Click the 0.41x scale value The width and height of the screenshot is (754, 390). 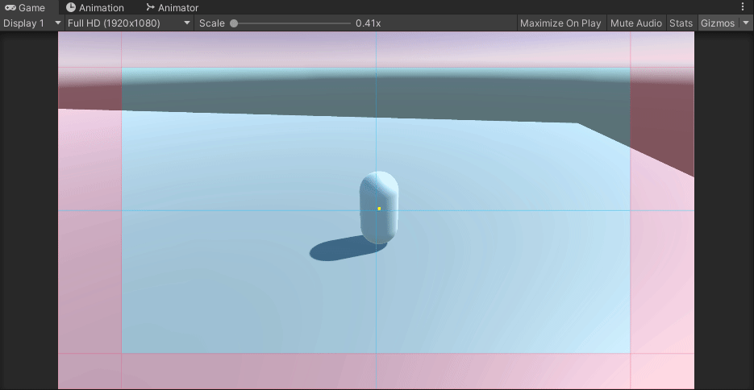pyautogui.click(x=369, y=23)
